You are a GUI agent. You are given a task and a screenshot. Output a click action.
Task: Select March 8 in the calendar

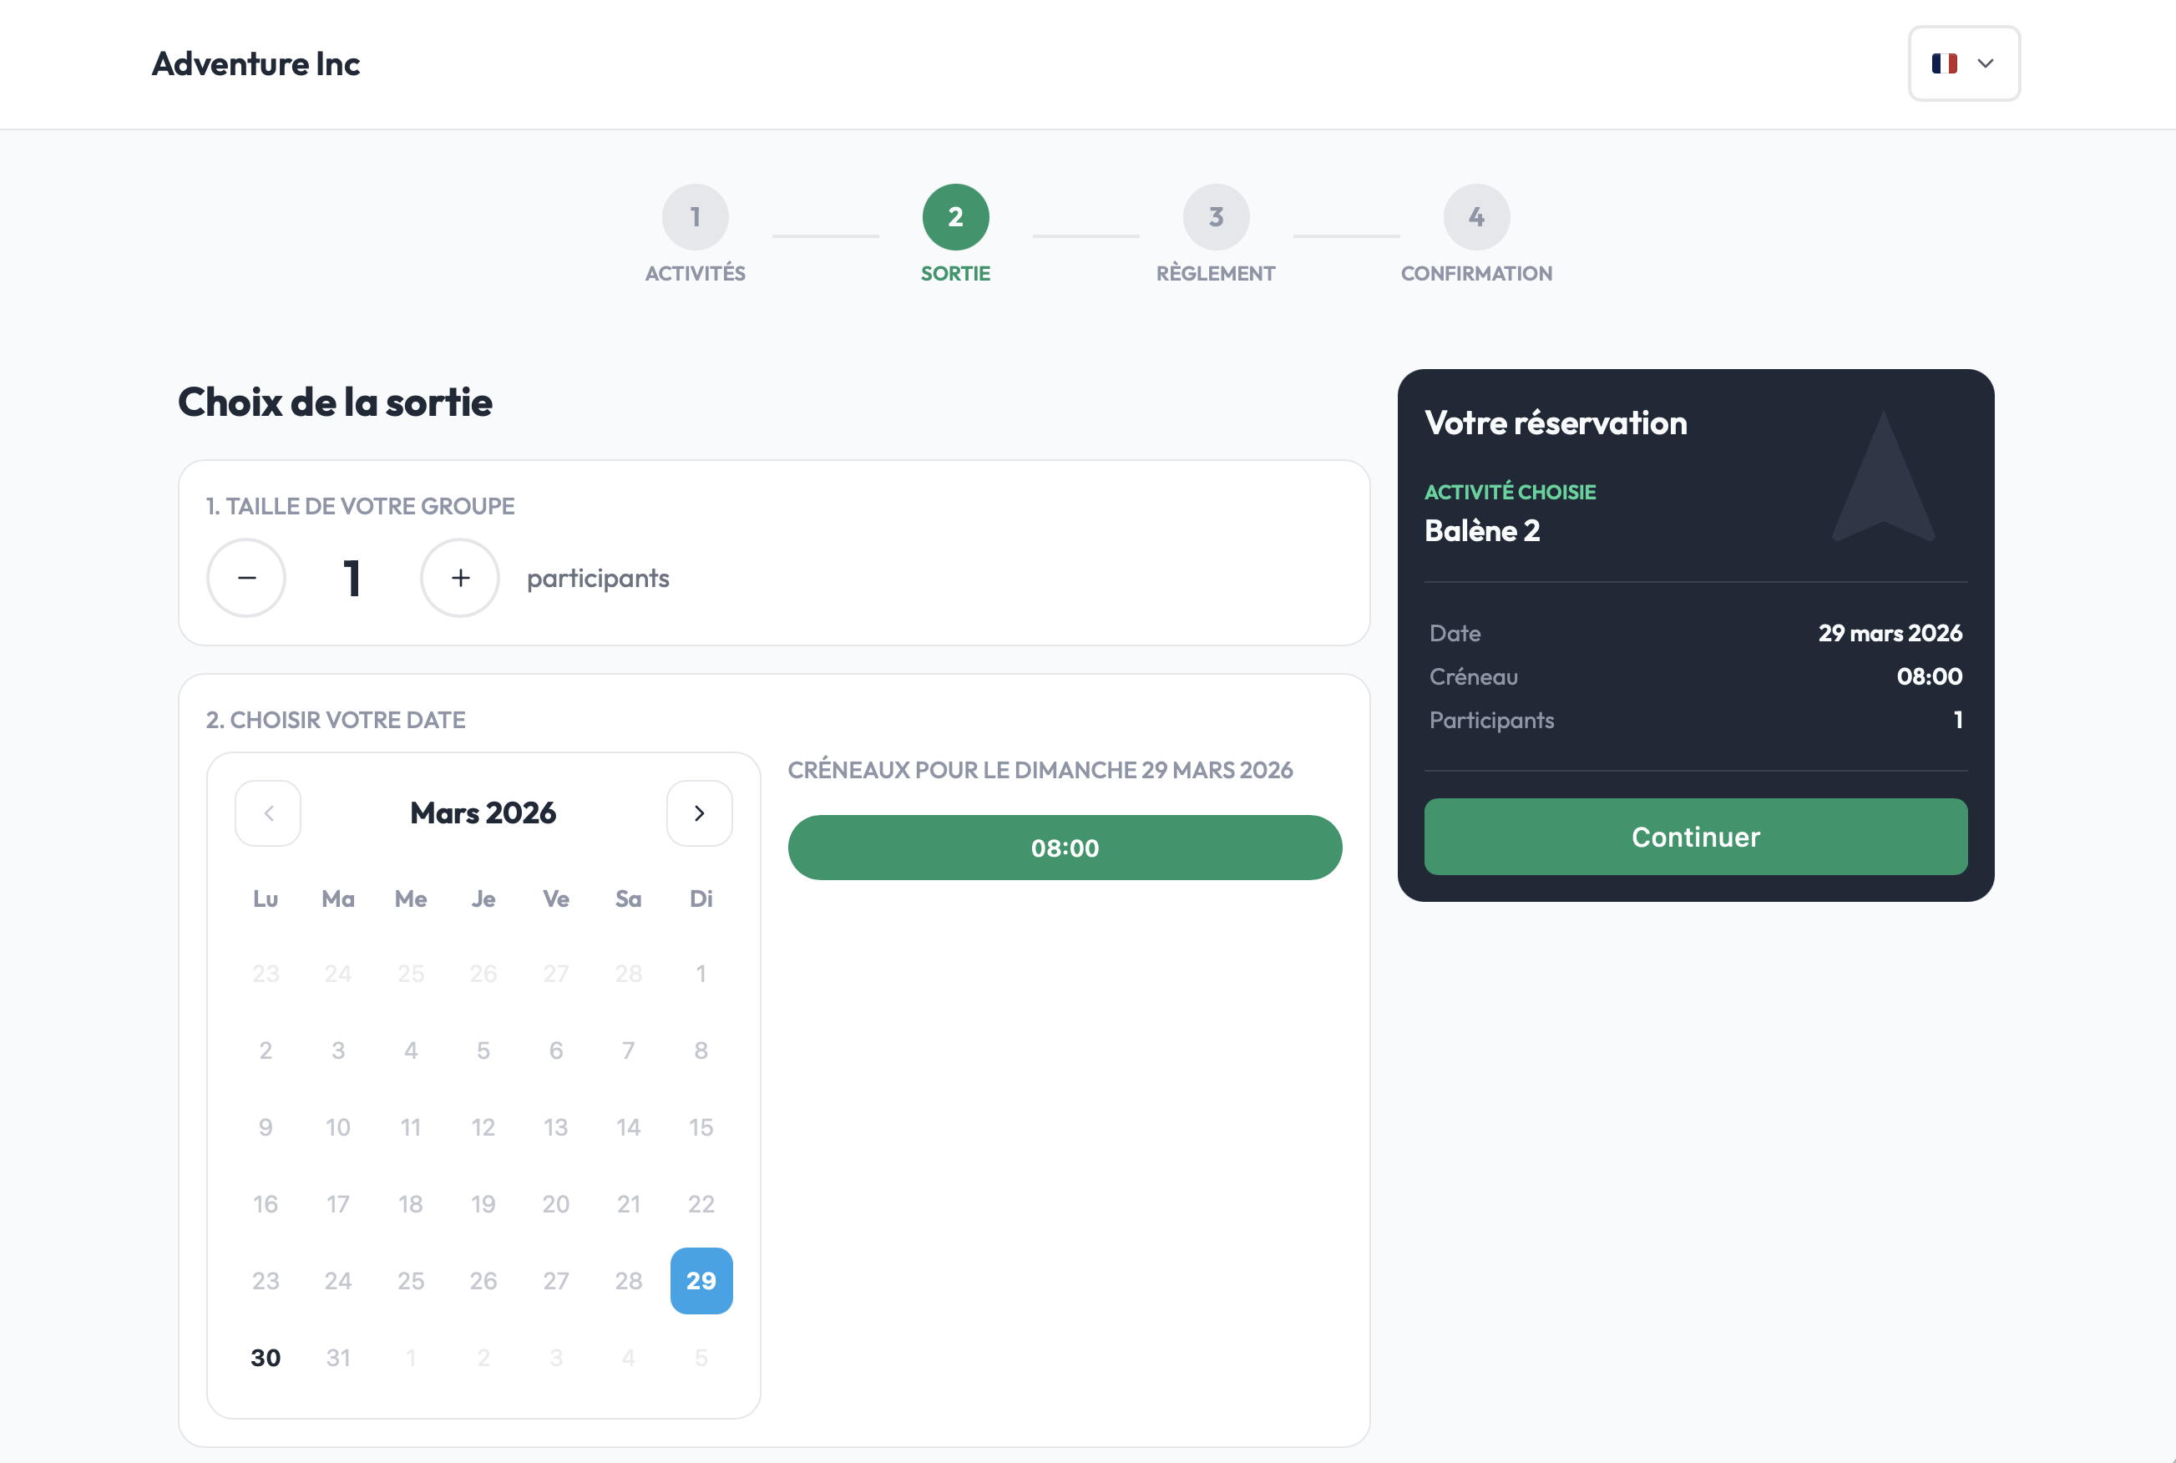(x=701, y=1049)
